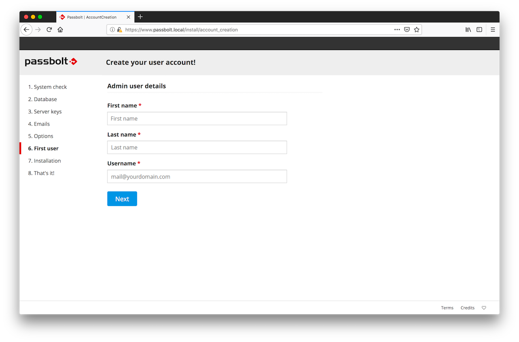519x342 pixels.
Task: Save page to Pocket
Action: 407,30
